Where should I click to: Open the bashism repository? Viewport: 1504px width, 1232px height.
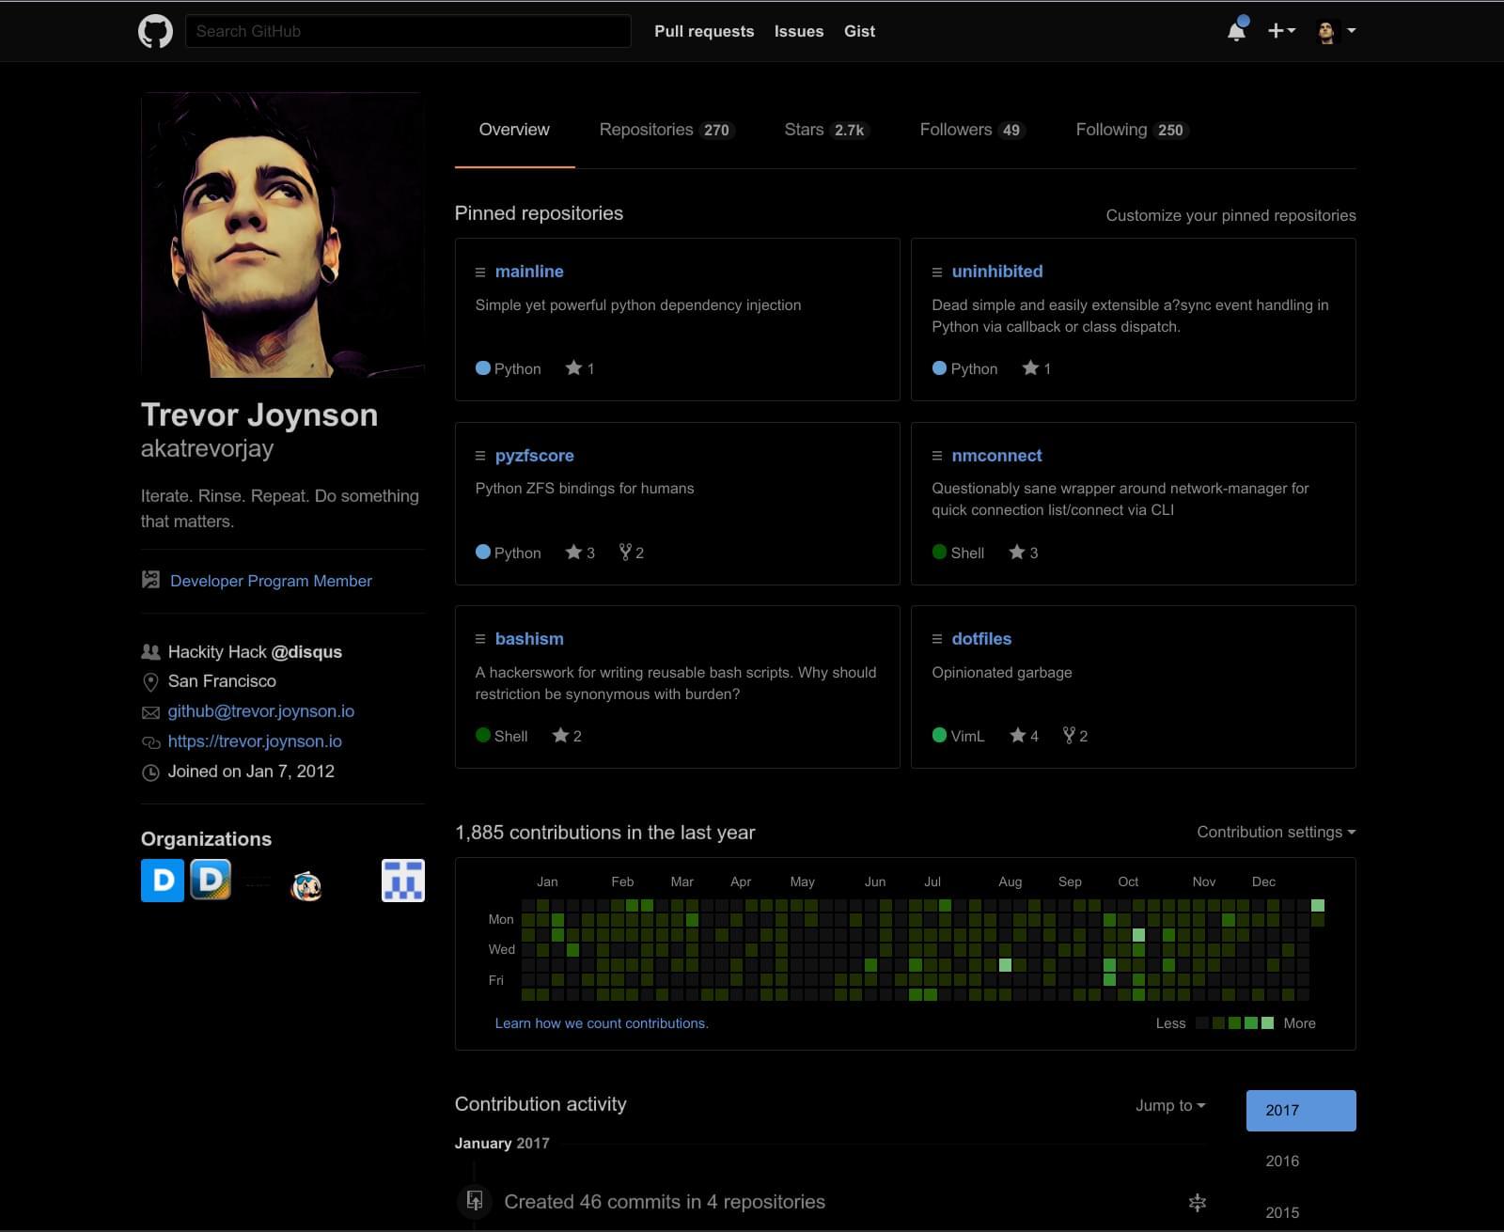pos(529,639)
